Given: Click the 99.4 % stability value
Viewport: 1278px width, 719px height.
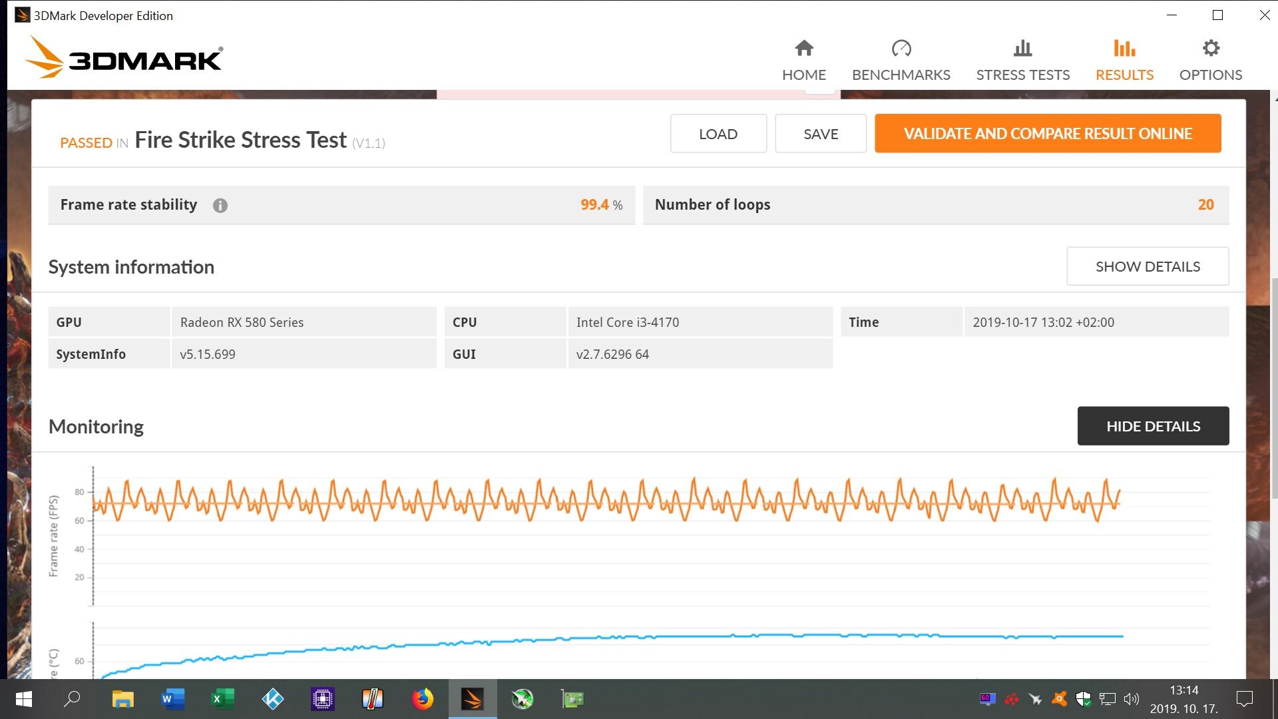Looking at the screenshot, I should pyautogui.click(x=601, y=205).
